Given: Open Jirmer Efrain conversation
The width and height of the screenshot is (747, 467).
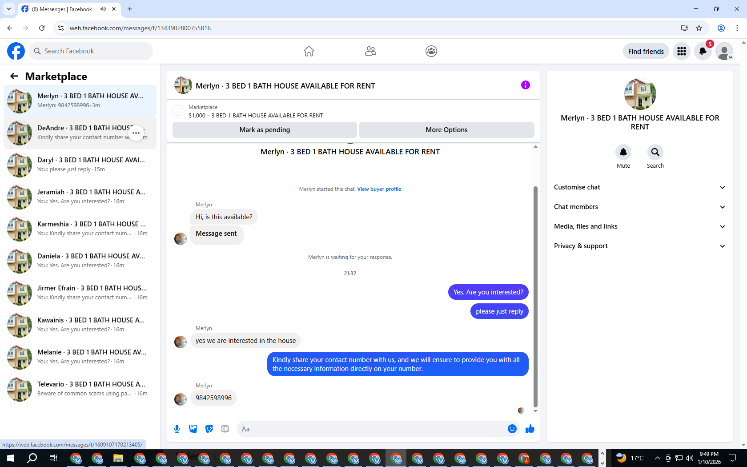Looking at the screenshot, I should pos(80,293).
